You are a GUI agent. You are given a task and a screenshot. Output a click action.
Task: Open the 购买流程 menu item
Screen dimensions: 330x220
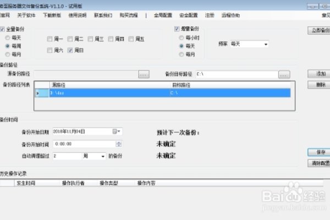coord(129,15)
